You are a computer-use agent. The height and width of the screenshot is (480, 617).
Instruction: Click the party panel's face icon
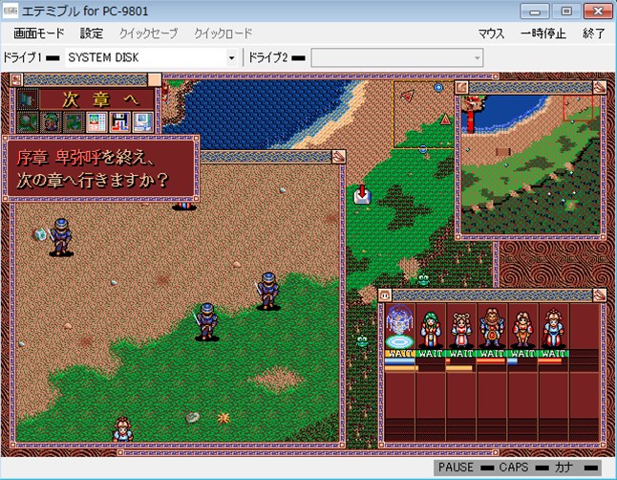(385, 295)
